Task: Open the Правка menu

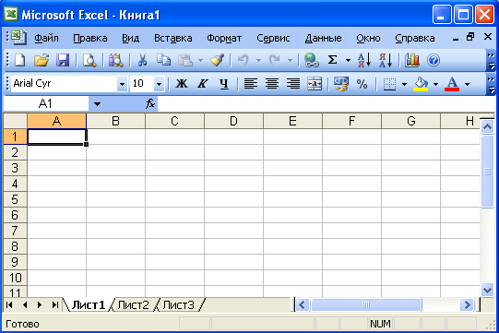Action: coord(90,38)
